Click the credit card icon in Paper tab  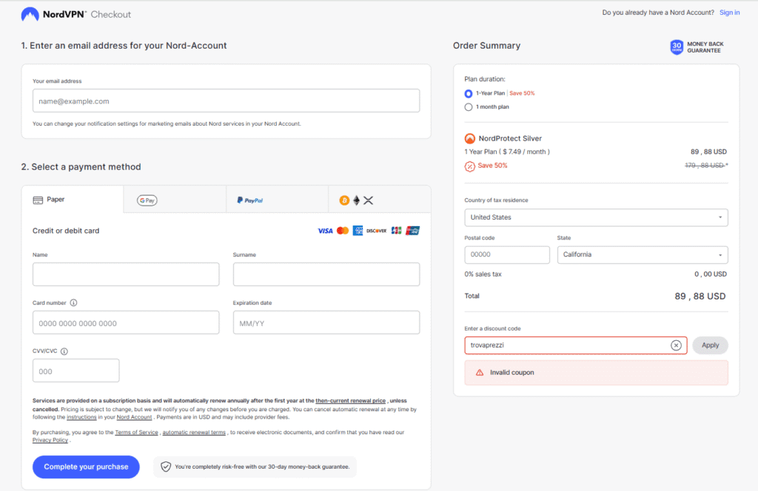point(38,200)
